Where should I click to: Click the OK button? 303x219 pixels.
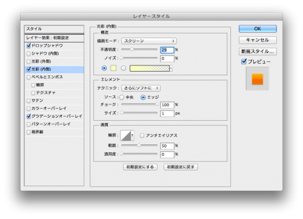coord(258,29)
